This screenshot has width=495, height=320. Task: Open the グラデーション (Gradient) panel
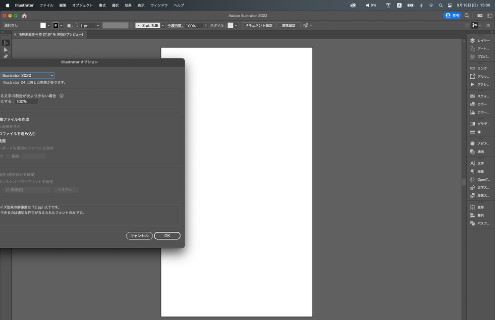(480, 124)
